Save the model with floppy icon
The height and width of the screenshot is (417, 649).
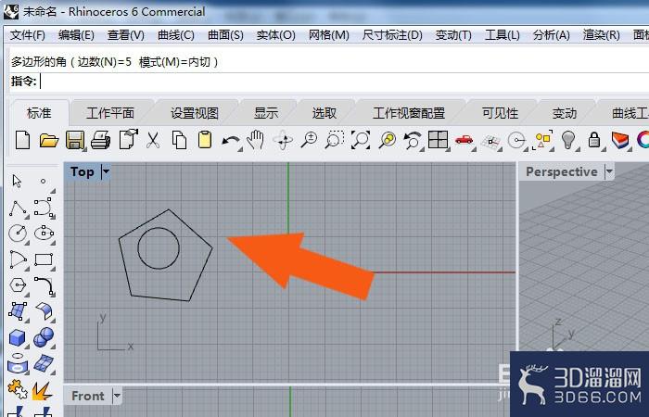point(75,140)
